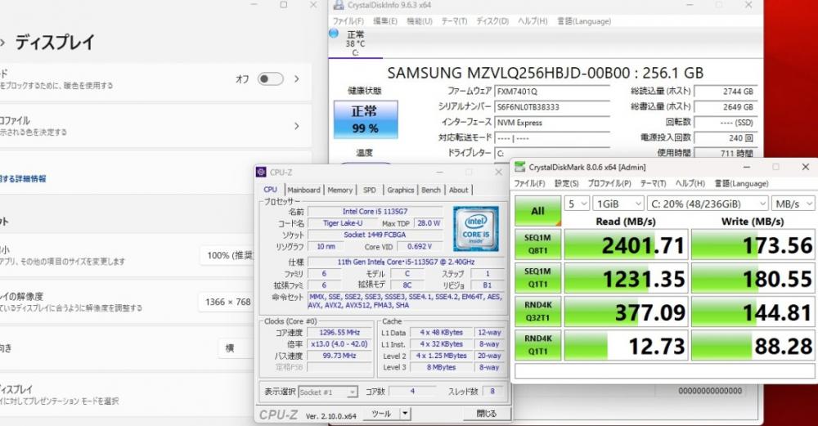Viewport: 818px width, 426px height.
Task: Run the RND4K Q1T1 benchmark
Action: [538, 345]
